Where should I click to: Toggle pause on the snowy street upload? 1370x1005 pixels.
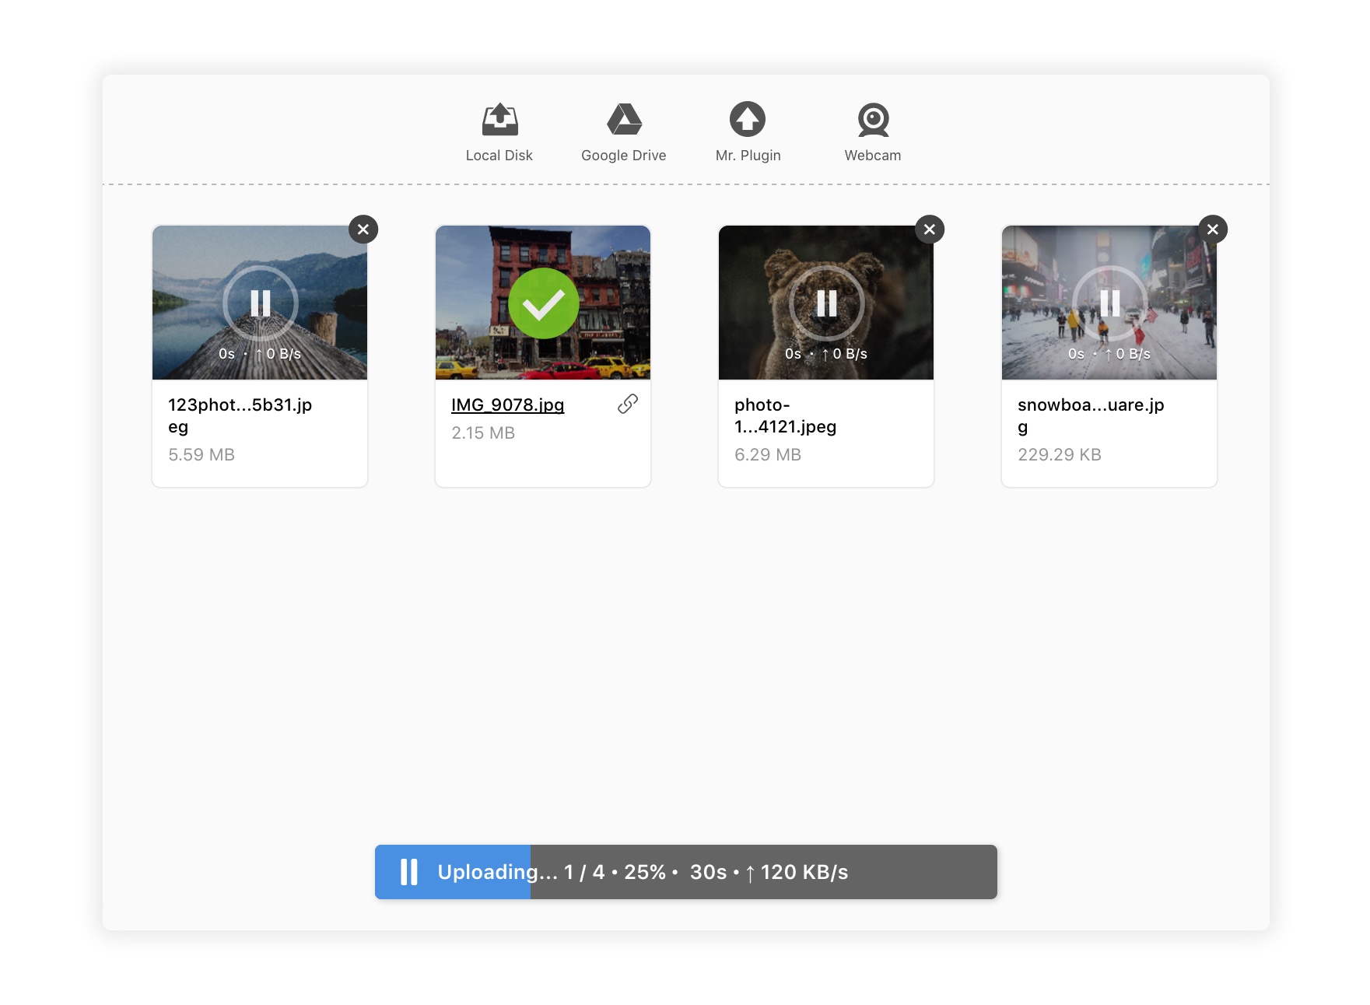click(1110, 303)
